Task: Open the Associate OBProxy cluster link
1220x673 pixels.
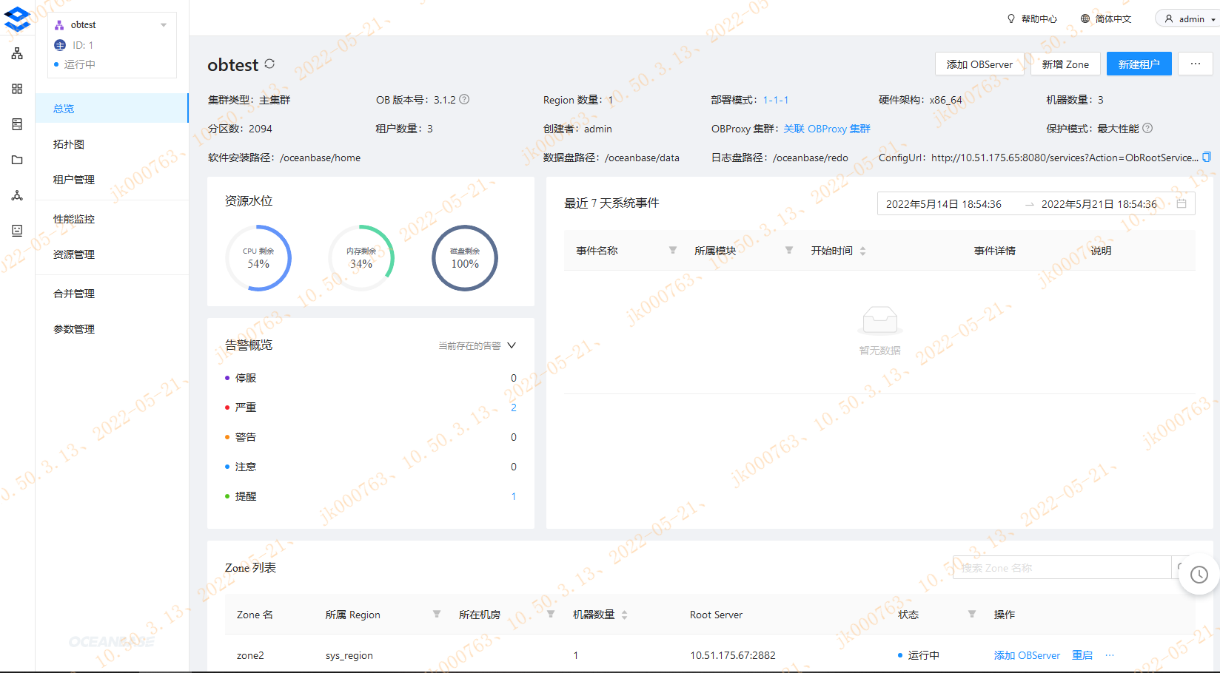Action: pyautogui.click(x=827, y=129)
